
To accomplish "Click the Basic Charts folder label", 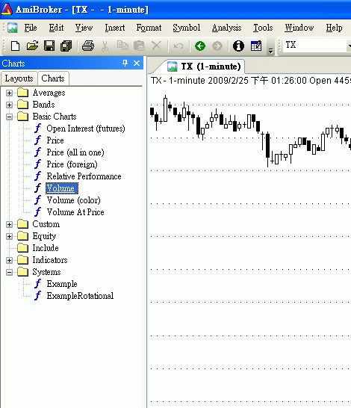I will pyautogui.click(x=55, y=117).
